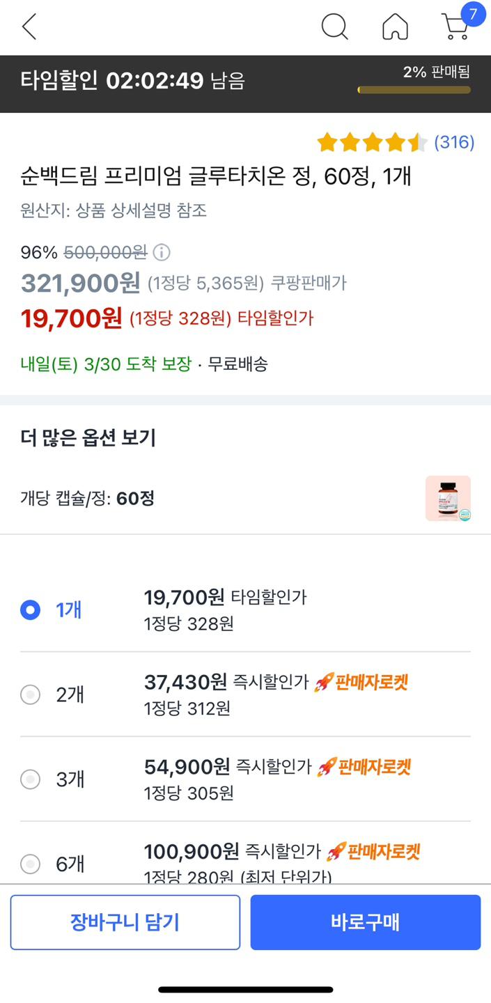This screenshot has height=1003, width=491.
Task: Tap the 2% 판매됨 progress bar
Action: click(414, 89)
